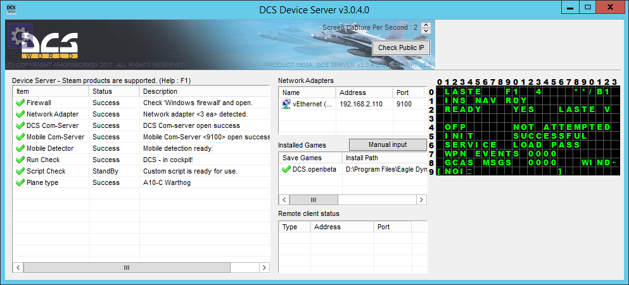
Task: Select the Script Check item text
Action: (45, 171)
